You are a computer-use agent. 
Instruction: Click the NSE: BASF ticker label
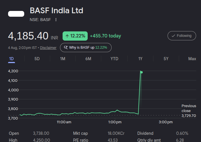click(40, 20)
